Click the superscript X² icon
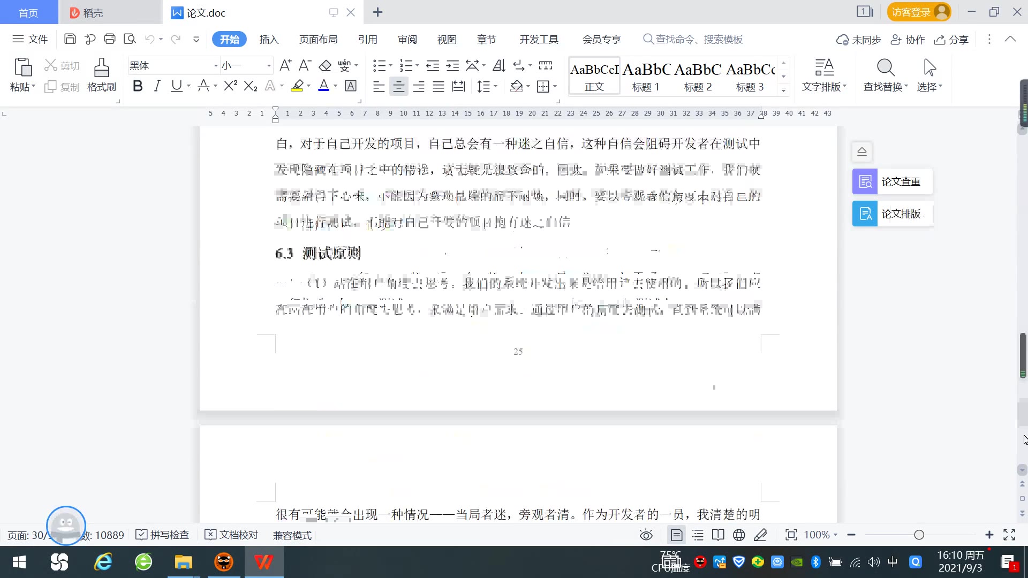 click(230, 86)
